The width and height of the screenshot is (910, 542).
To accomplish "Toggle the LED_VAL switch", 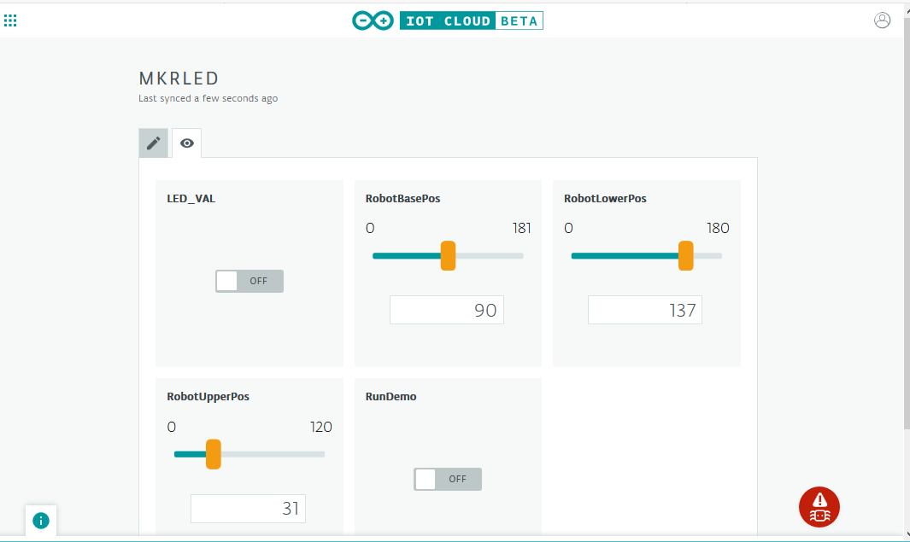I will [x=250, y=281].
